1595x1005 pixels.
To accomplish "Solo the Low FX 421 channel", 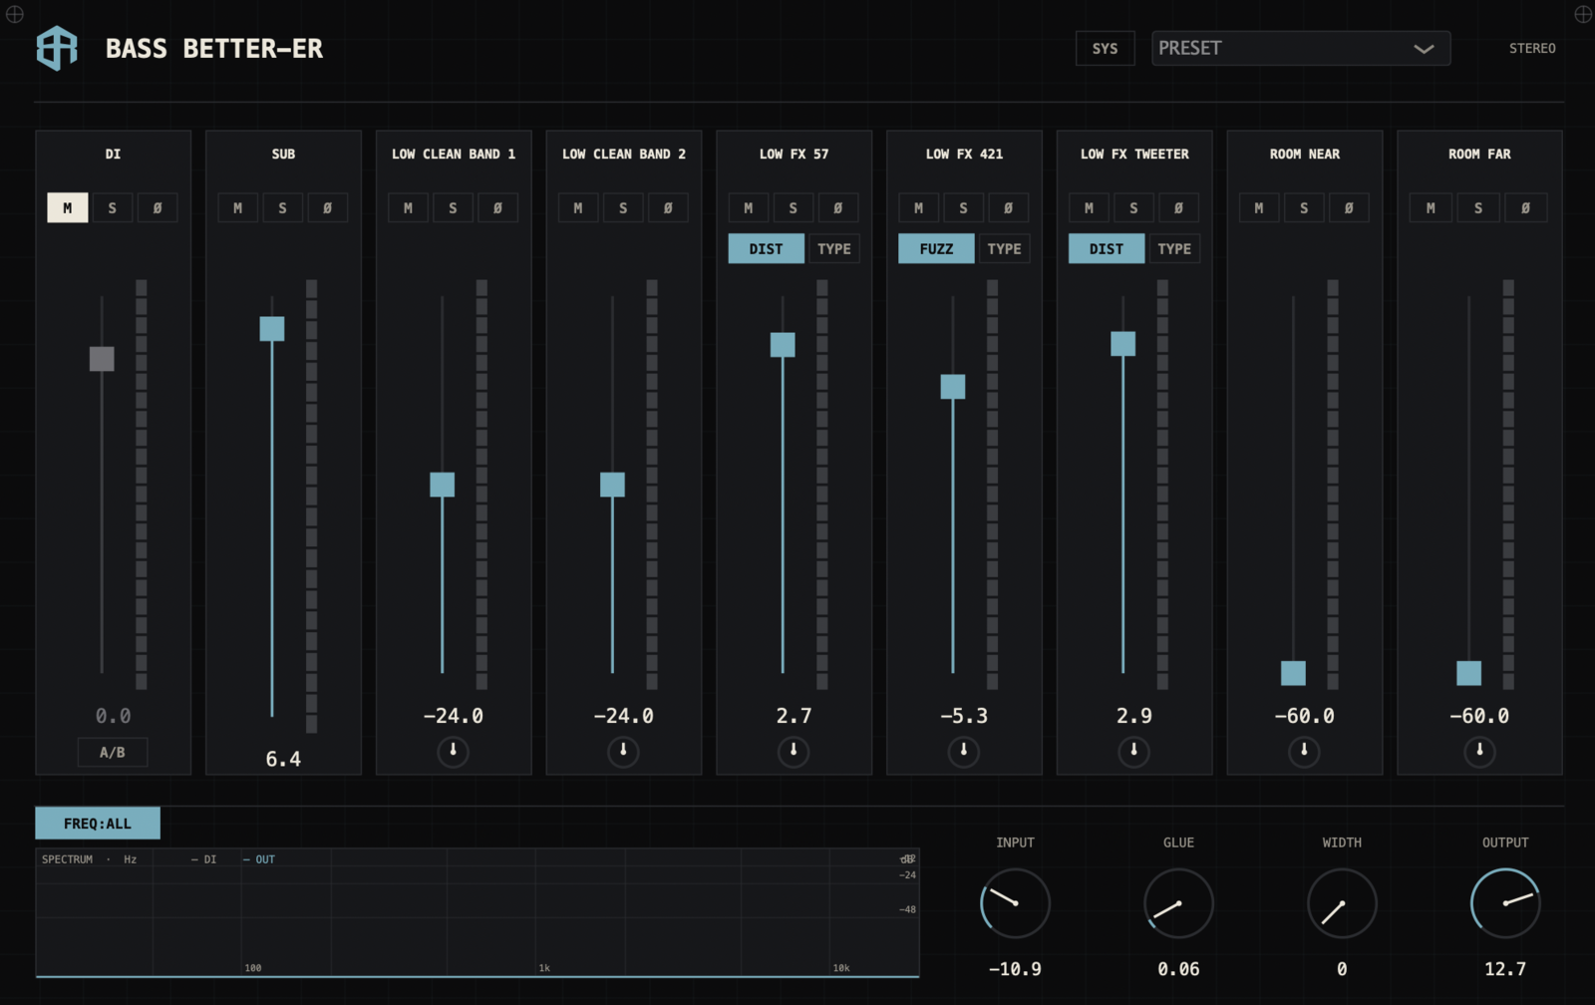I will pyautogui.click(x=963, y=207).
